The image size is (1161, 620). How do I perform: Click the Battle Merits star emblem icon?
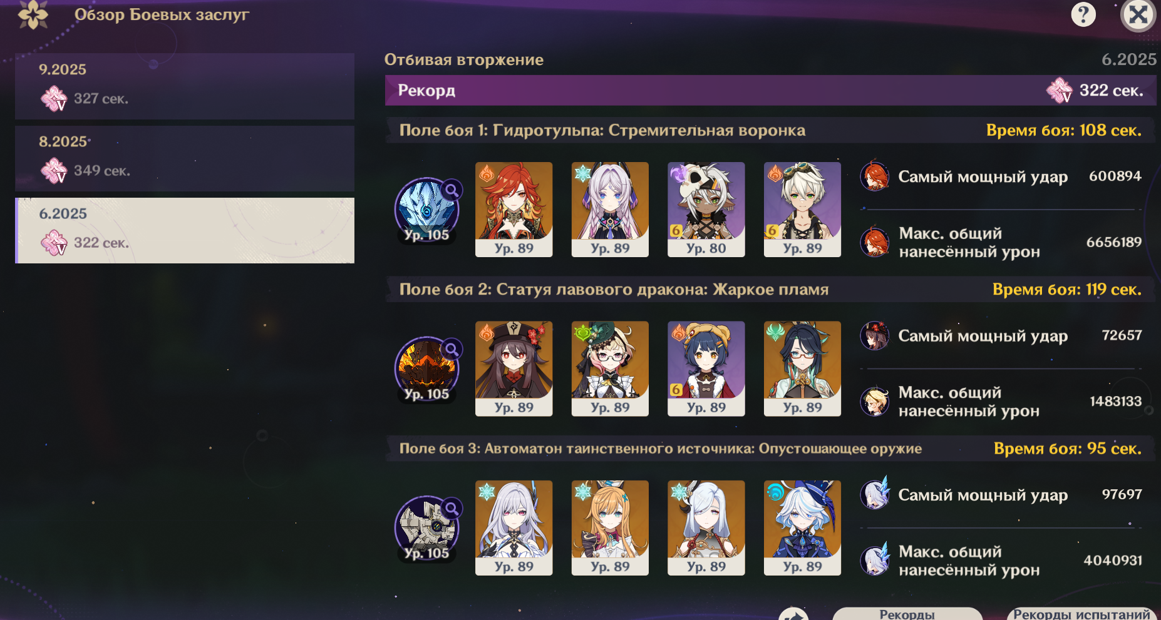33,14
